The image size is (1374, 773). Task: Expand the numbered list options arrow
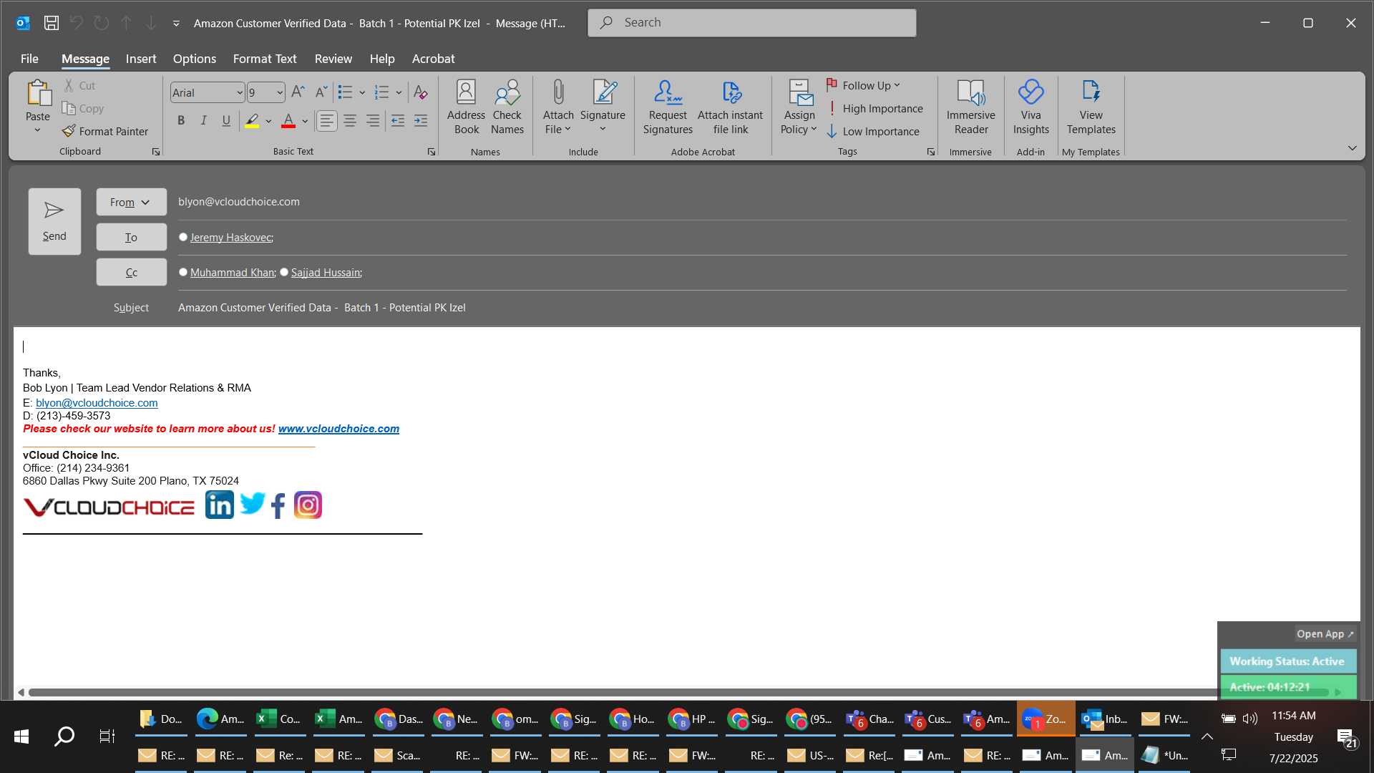[399, 92]
